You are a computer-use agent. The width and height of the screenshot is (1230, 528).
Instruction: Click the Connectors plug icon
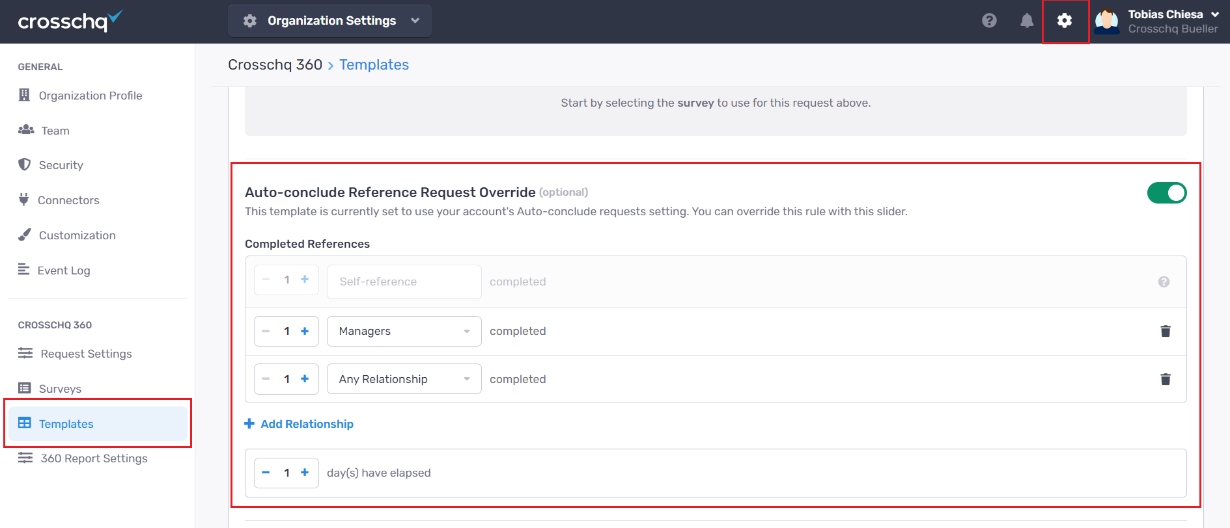[x=23, y=200]
